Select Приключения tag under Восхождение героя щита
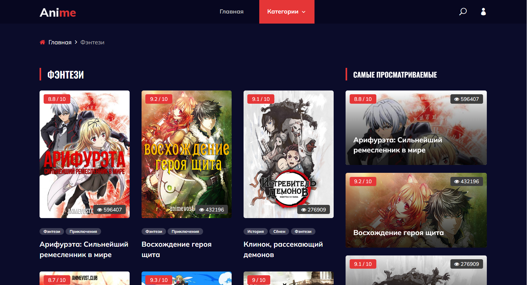Viewport: 527px width, 285px height. pos(185,232)
